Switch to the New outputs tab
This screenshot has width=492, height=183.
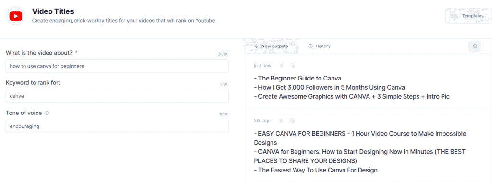pyautogui.click(x=271, y=46)
